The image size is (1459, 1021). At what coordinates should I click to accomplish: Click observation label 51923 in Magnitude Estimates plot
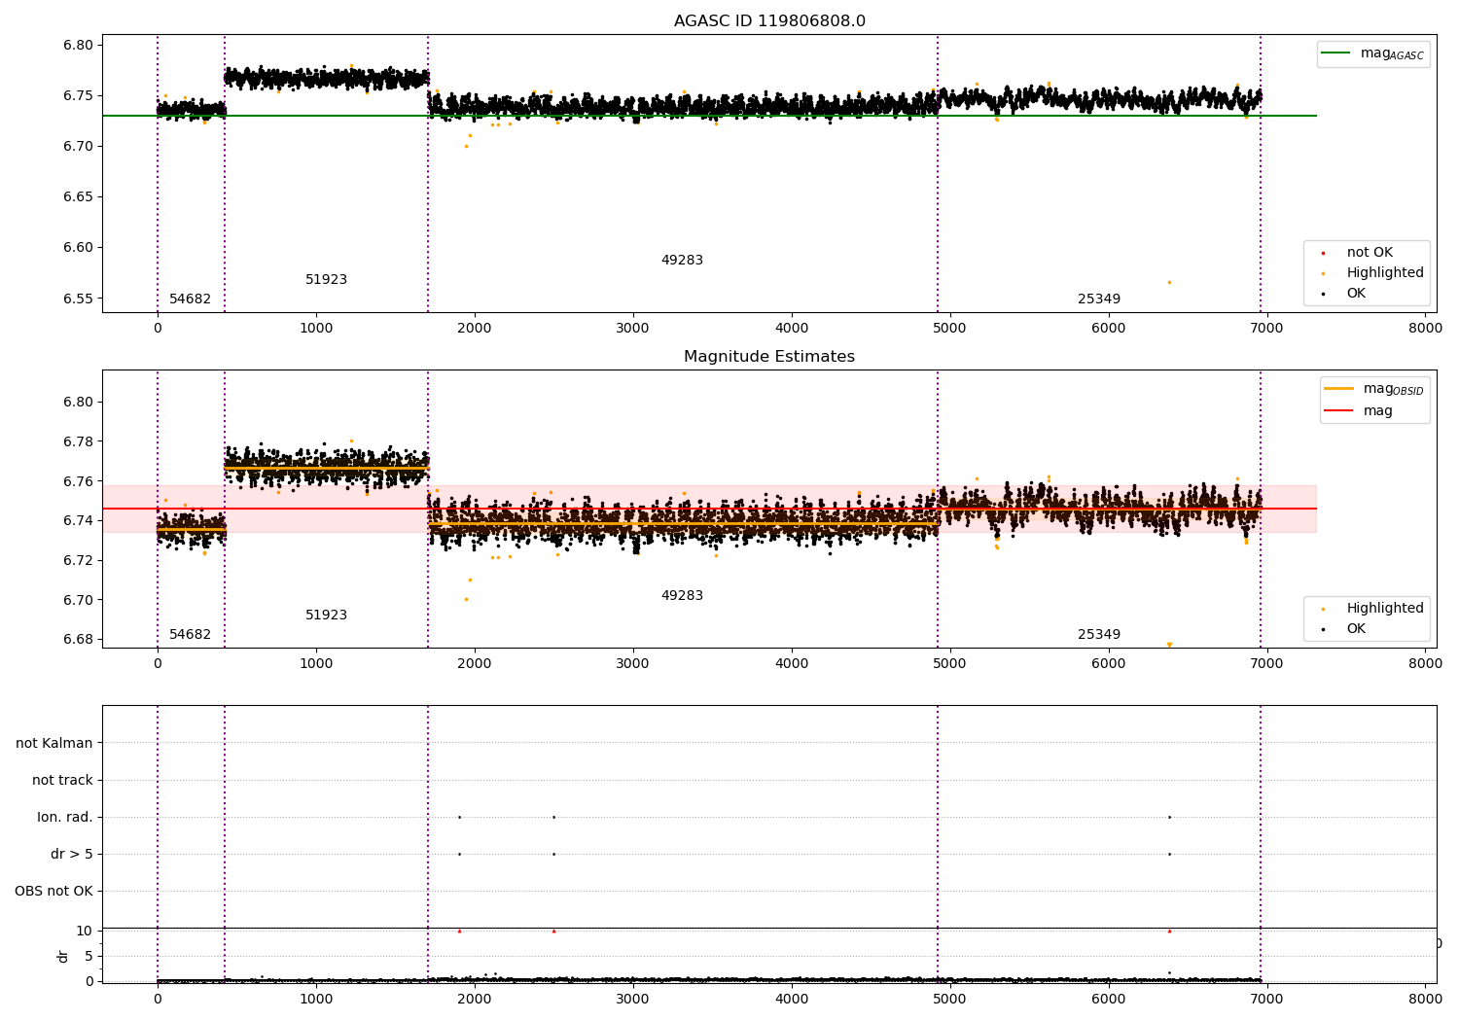click(326, 616)
